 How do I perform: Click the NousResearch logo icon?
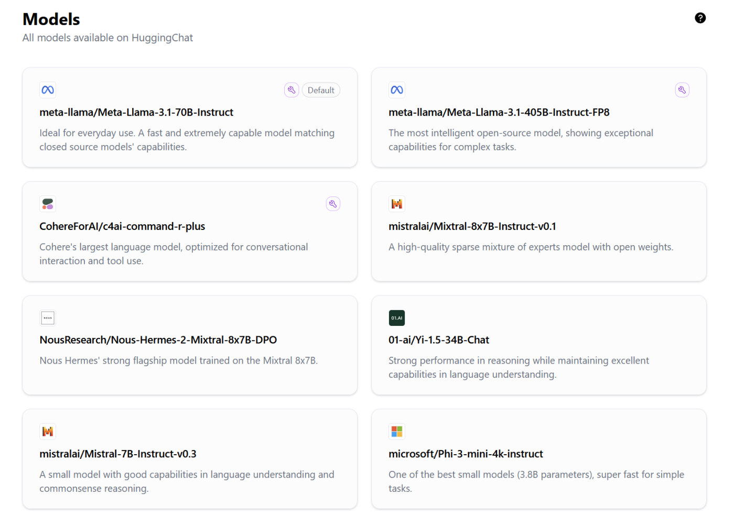[48, 318]
